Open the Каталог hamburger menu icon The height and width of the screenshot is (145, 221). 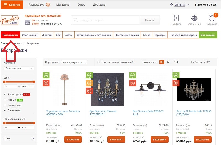pos(5,5)
